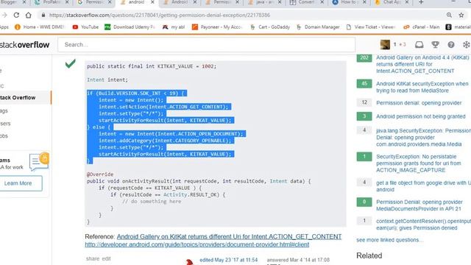Open the my abl bookmark
The height and width of the screenshot is (265, 471).
[x=174, y=27]
